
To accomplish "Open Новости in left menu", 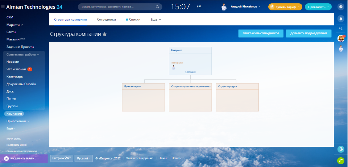I will point(13,62).
